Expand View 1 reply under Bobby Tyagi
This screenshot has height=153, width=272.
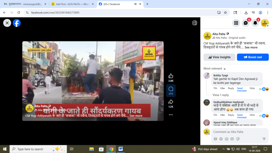(221, 95)
